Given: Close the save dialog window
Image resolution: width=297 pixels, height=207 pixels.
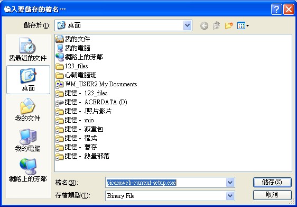Looking at the screenshot, I should (x=289, y=9).
